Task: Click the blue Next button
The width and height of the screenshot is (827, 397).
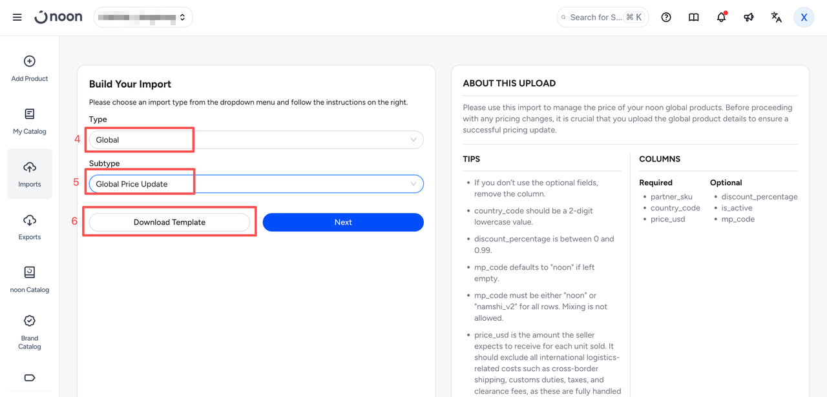Action: coord(343,222)
